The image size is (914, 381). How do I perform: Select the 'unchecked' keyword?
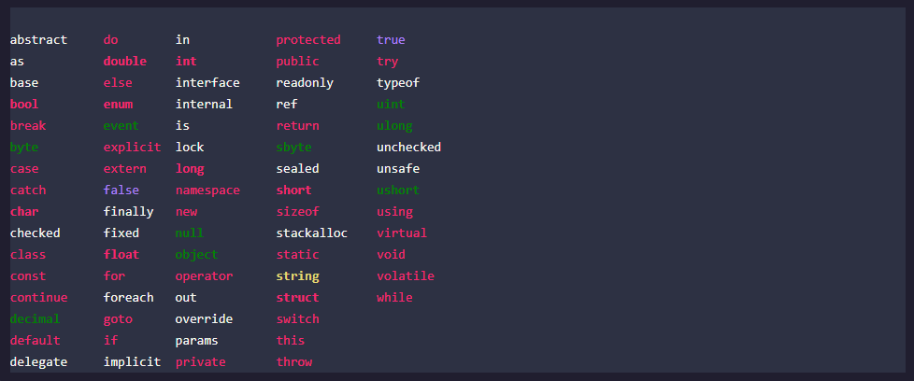(408, 147)
